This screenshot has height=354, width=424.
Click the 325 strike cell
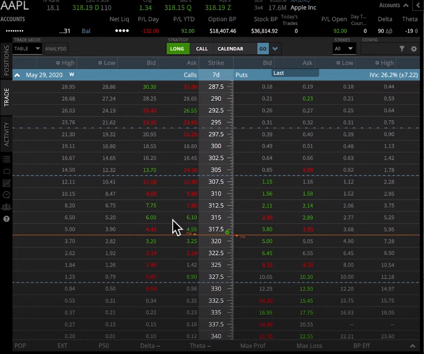click(216, 265)
